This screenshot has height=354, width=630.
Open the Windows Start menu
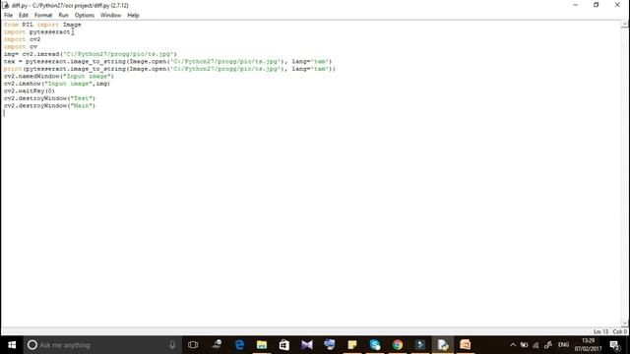(12, 345)
